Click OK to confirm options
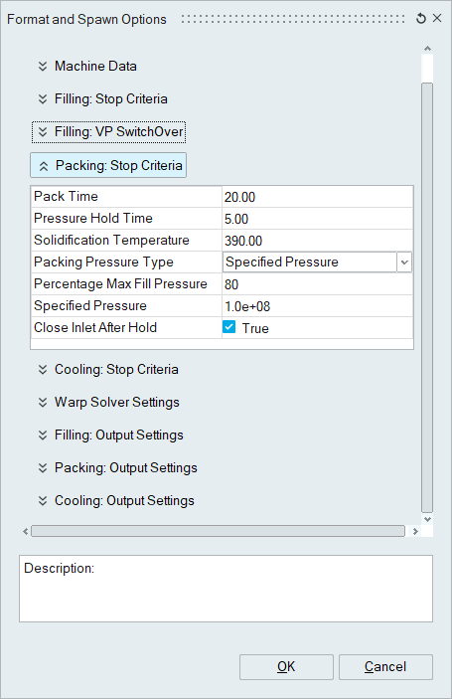 (x=286, y=667)
